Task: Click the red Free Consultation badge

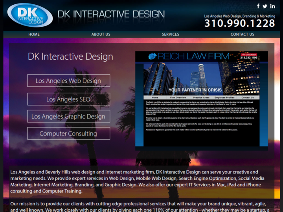Action: (x=249, y=55)
